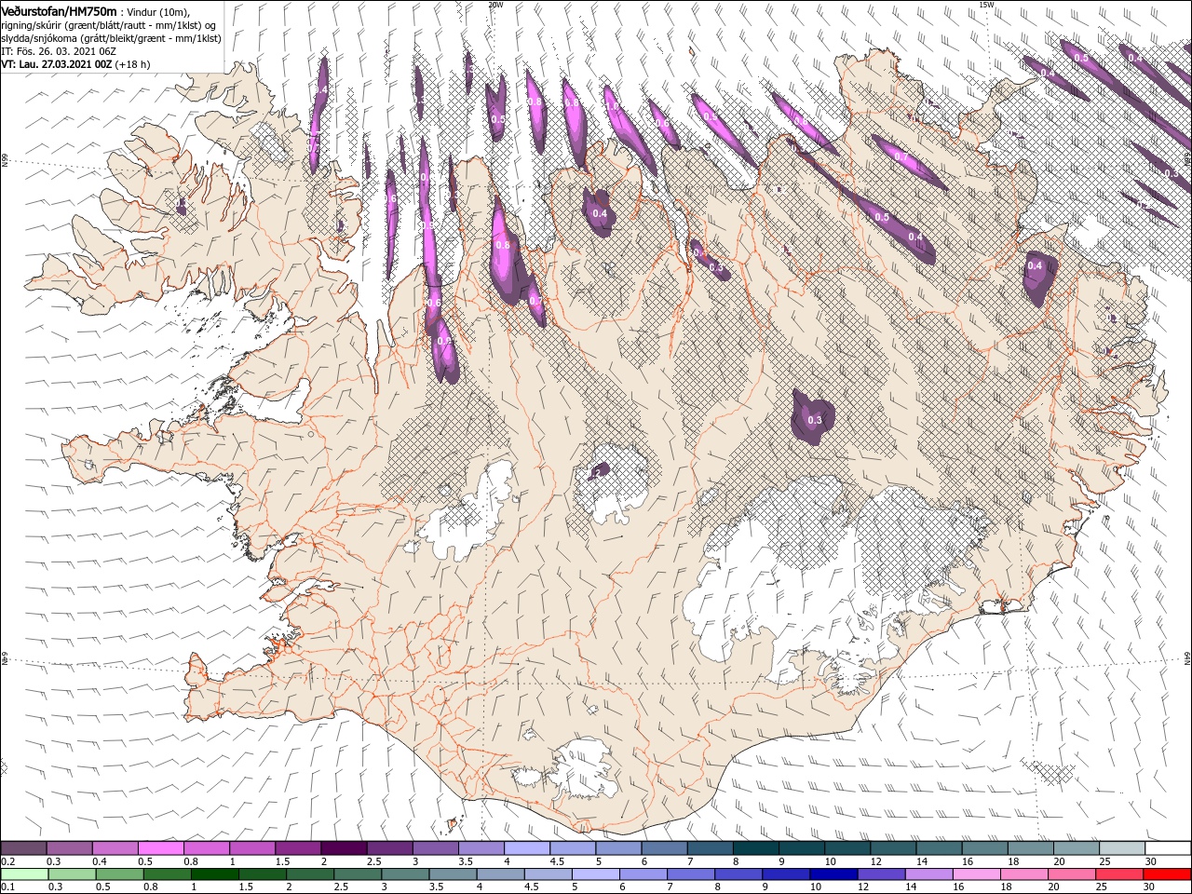Image resolution: width=1192 pixels, height=894 pixels.
Task: Click the bright pink 0.5 snow legend swatch
Action: pyautogui.click(x=160, y=848)
